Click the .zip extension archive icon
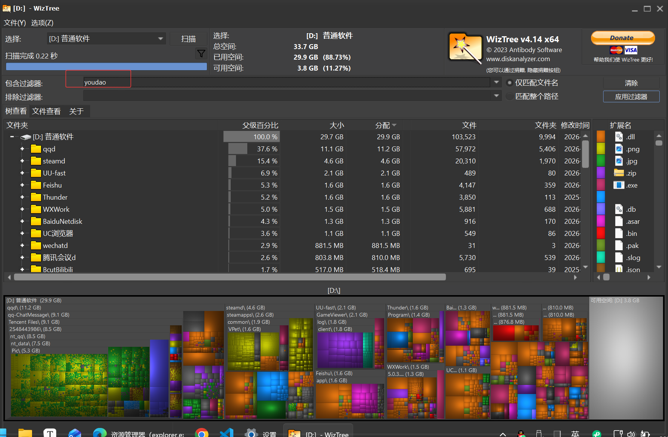668x437 pixels. point(619,173)
